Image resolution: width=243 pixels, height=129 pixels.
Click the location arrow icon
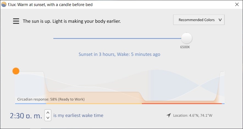[169, 115]
